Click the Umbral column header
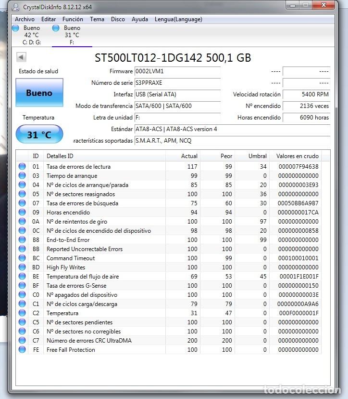 252,156
